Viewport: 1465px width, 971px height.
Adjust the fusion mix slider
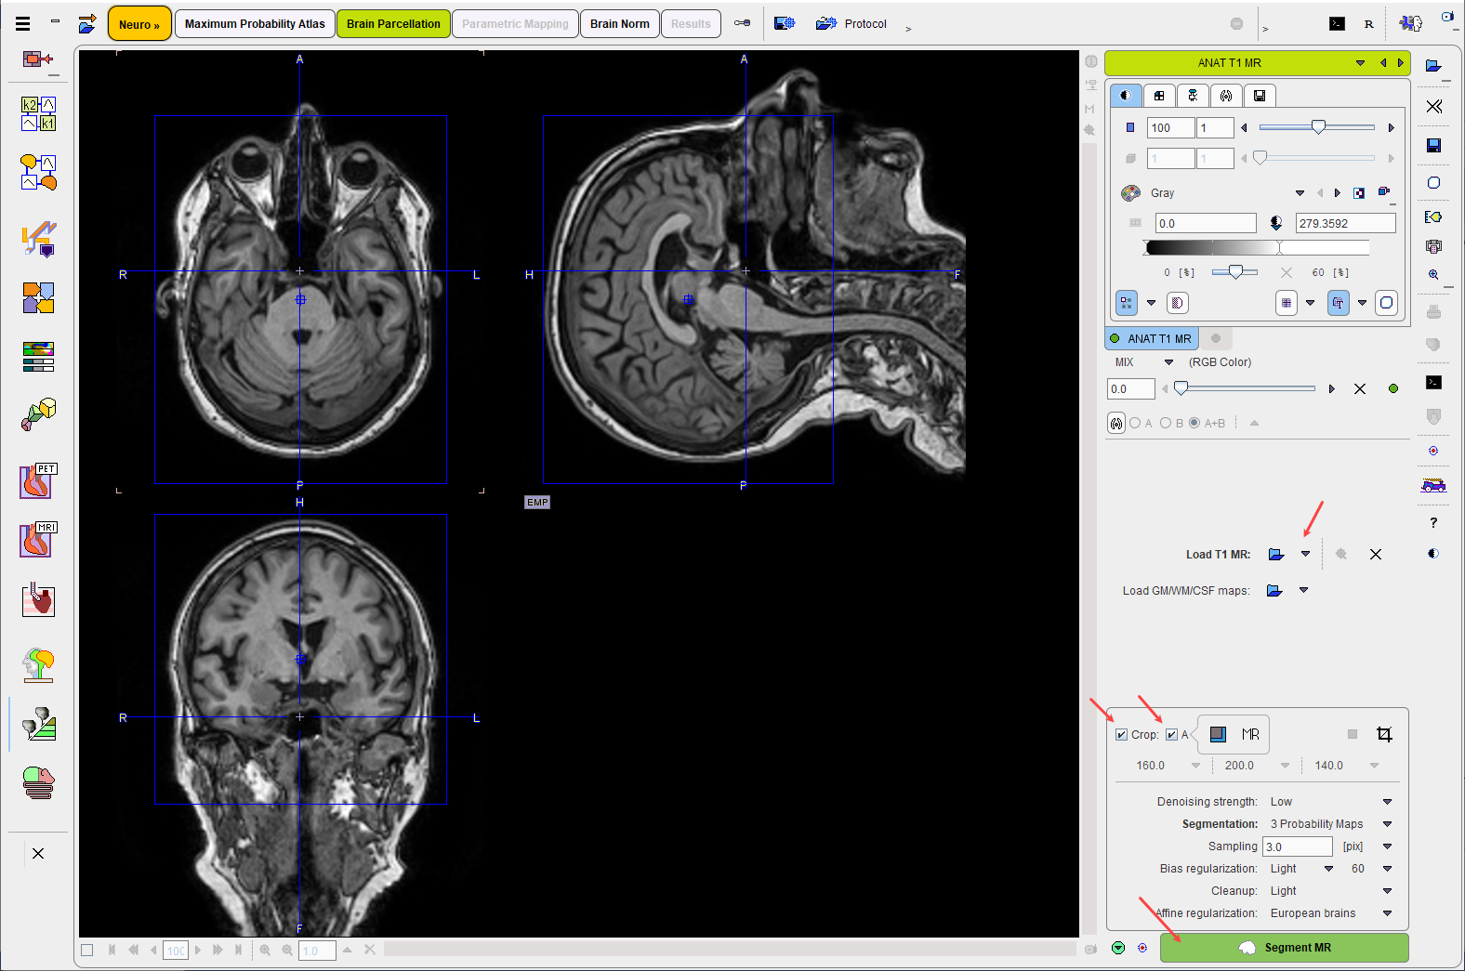1247,388
